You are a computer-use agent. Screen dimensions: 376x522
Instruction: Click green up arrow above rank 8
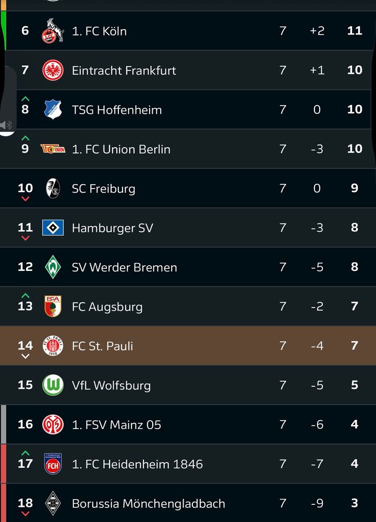click(25, 99)
